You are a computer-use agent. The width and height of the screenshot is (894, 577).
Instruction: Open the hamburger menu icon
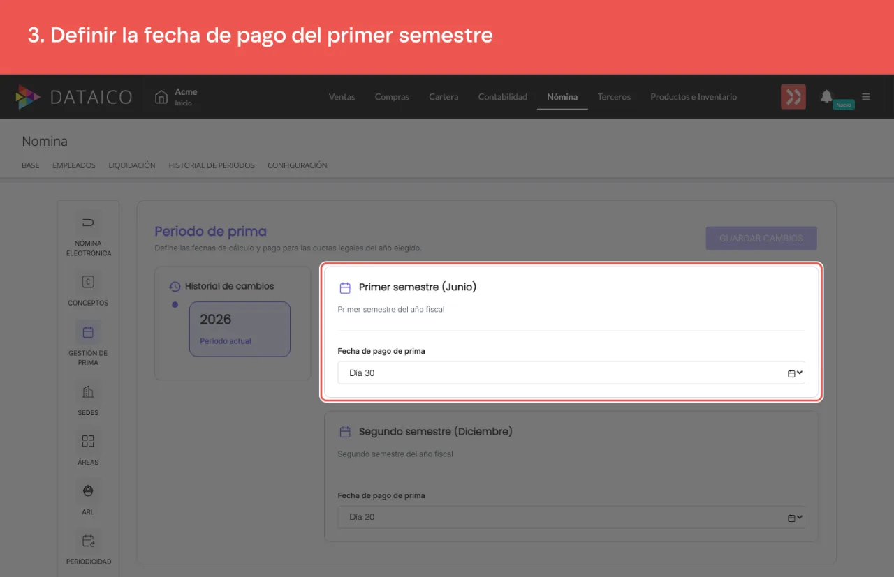[866, 96]
